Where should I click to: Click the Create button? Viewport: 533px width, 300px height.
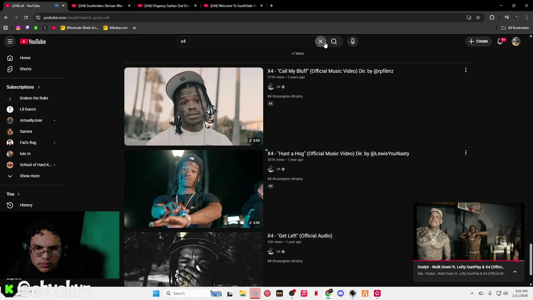tap(478, 41)
